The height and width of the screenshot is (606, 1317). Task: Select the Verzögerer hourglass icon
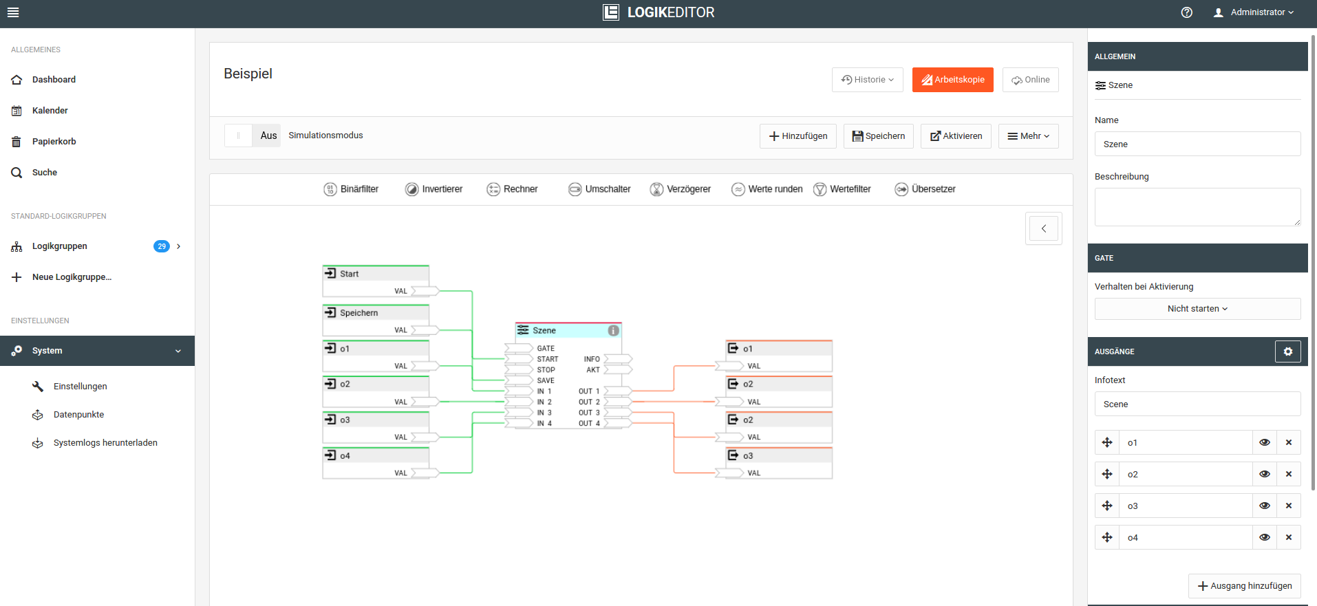click(x=656, y=189)
